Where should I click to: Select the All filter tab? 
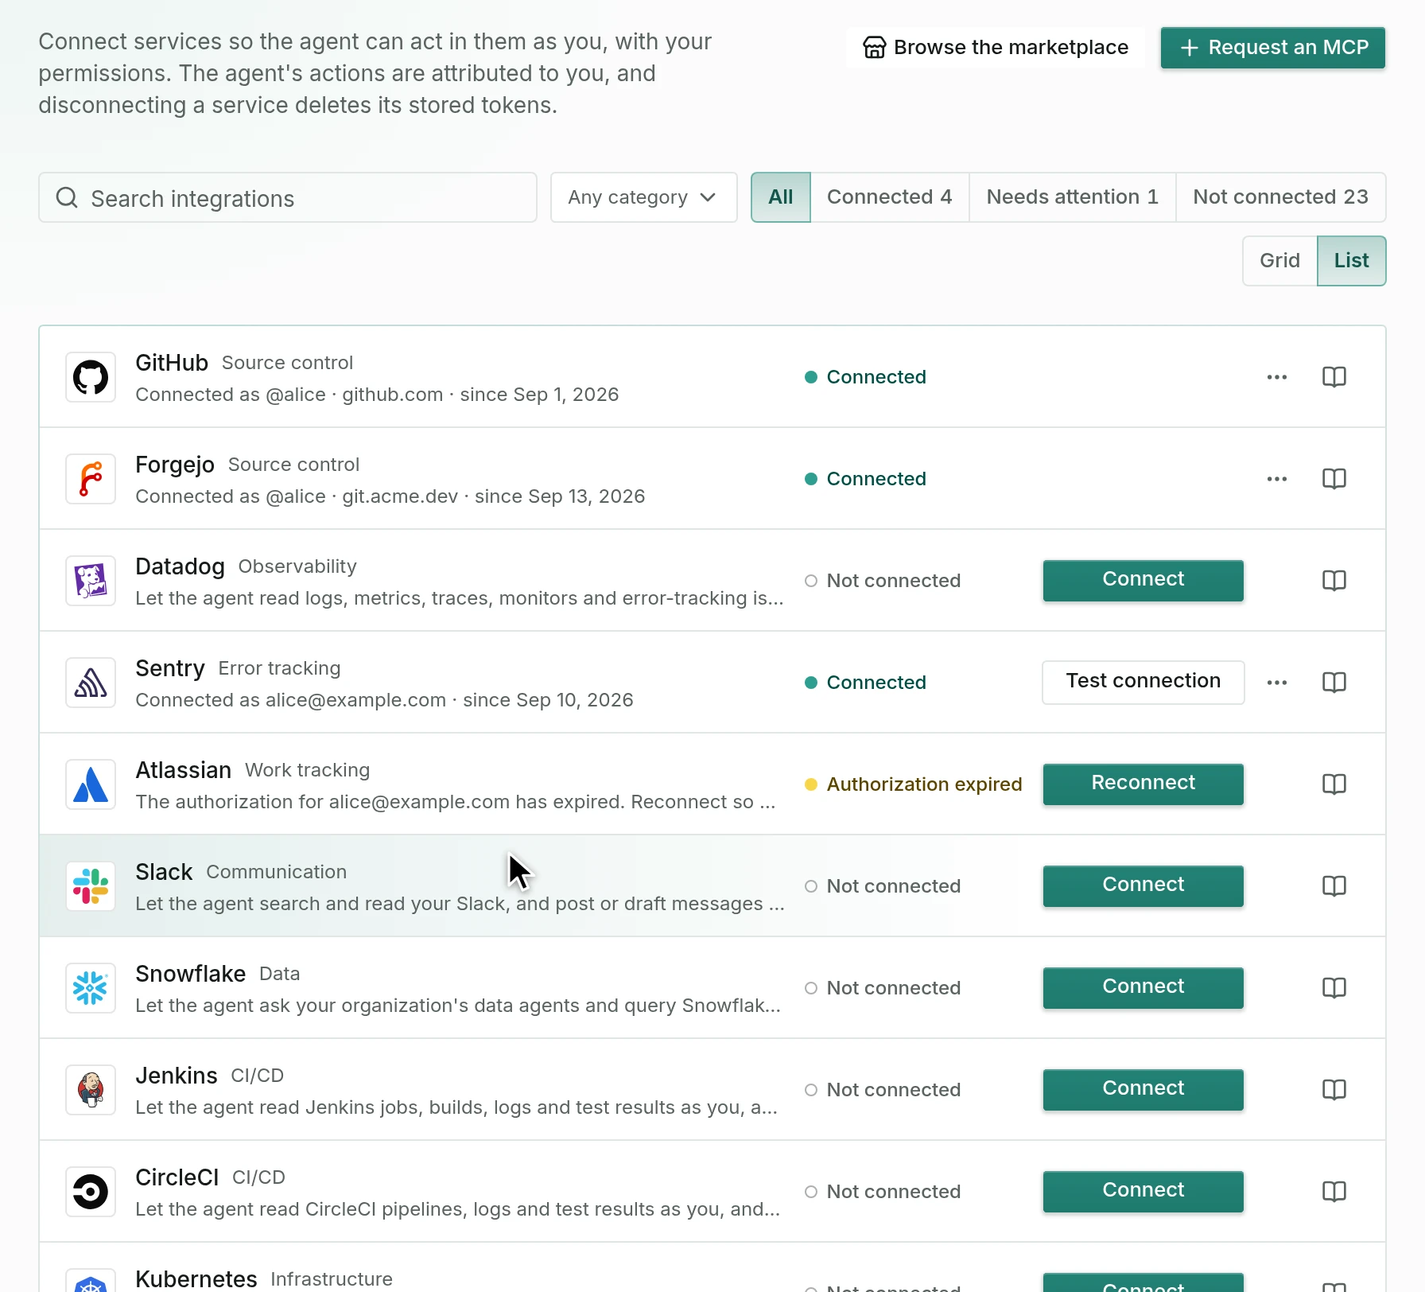tap(780, 197)
